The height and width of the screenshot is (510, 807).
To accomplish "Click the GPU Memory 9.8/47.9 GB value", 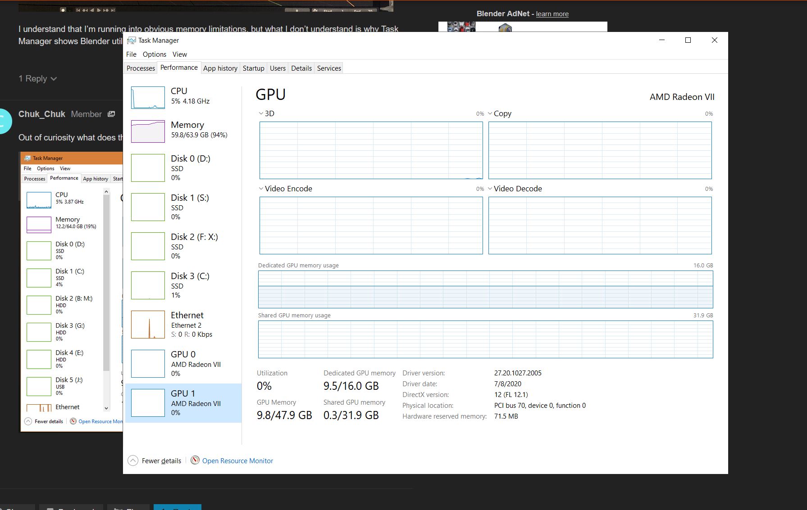I will [284, 415].
